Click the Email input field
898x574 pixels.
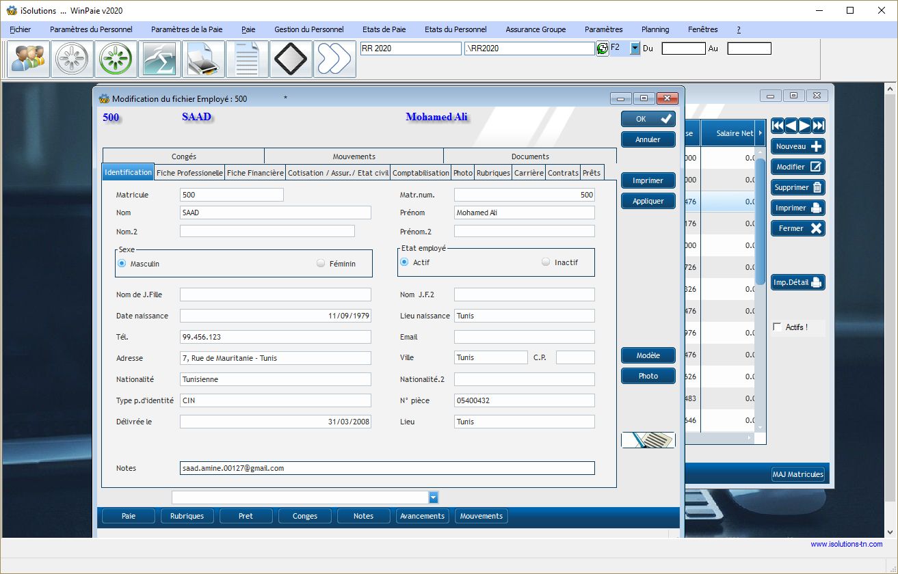[x=524, y=337]
